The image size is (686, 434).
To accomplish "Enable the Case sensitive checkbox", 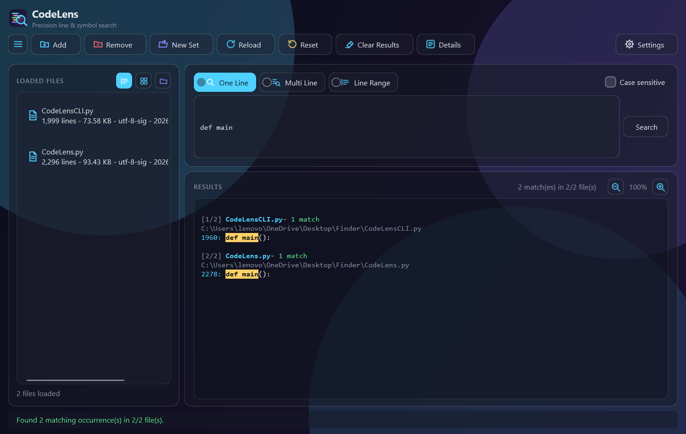I will (x=611, y=82).
